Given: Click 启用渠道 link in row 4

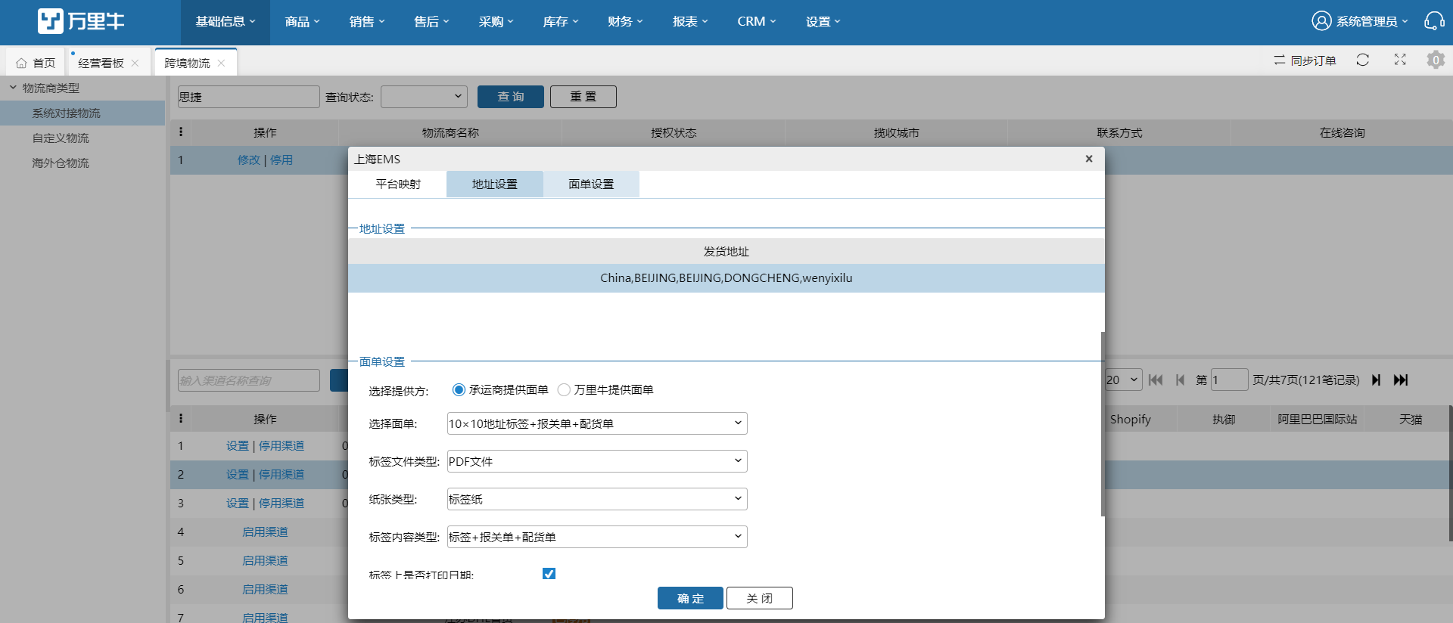Looking at the screenshot, I should pos(265,532).
